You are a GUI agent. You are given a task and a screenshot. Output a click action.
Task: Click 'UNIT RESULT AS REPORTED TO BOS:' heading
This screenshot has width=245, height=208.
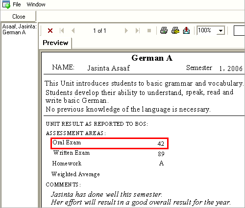click(x=97, y=124)
